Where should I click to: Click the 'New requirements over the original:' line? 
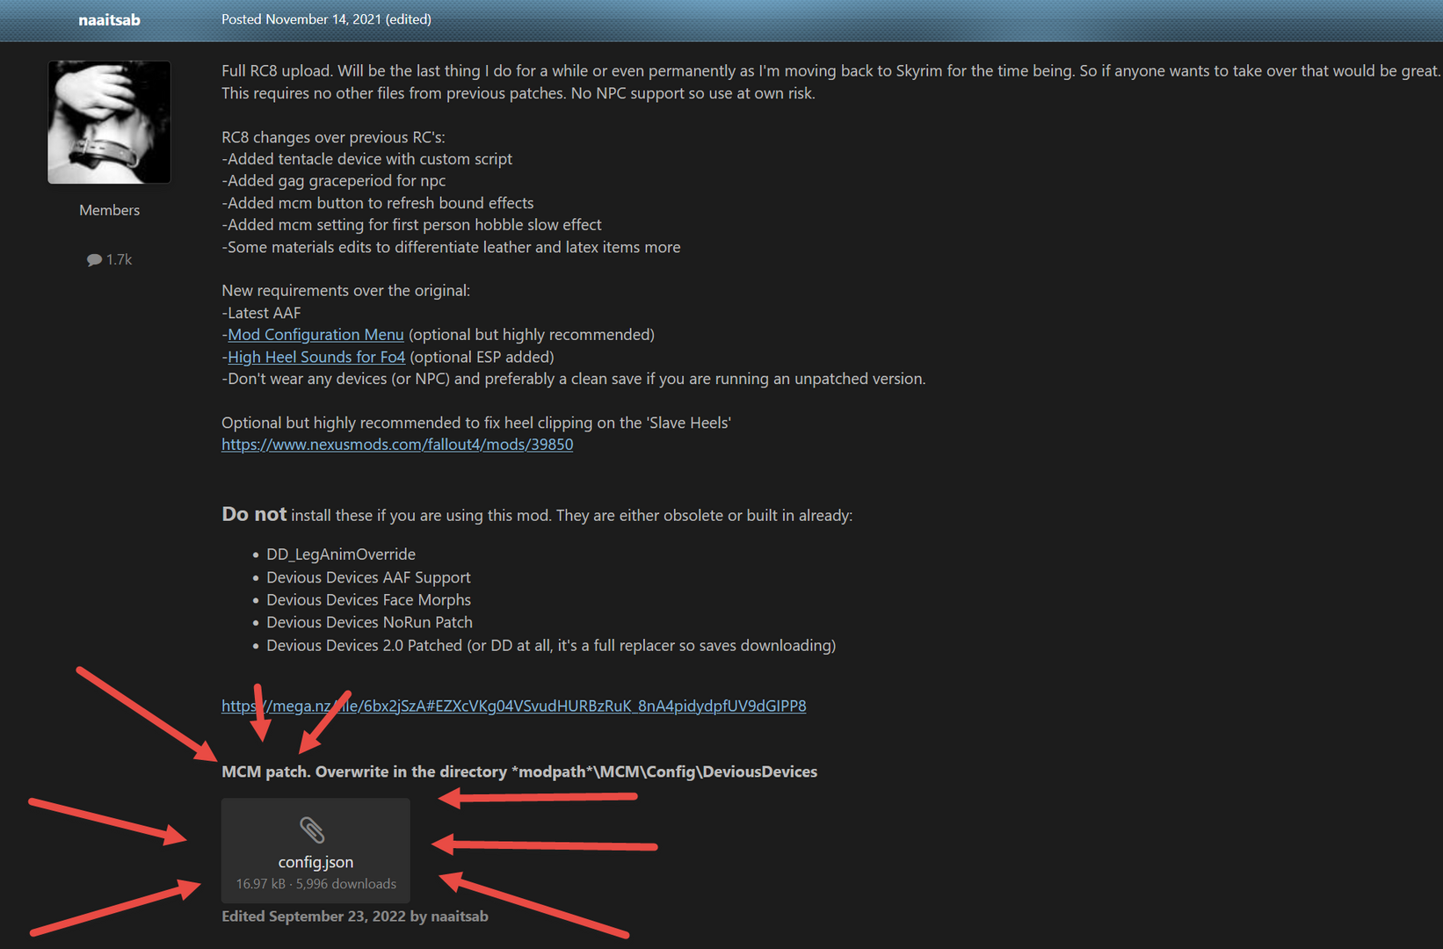pyautogui.click(x=345, y=291)
